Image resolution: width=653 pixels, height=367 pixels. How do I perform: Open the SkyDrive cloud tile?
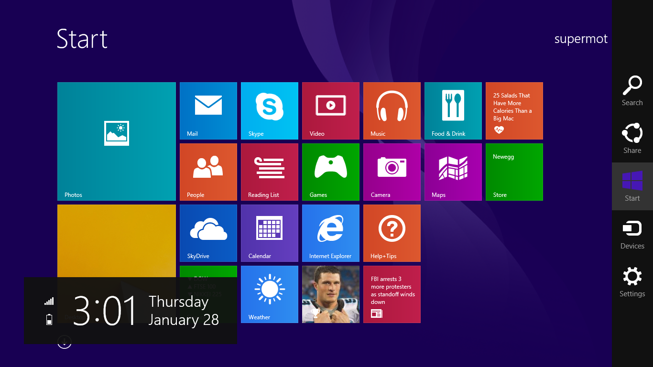coord(208,233)
